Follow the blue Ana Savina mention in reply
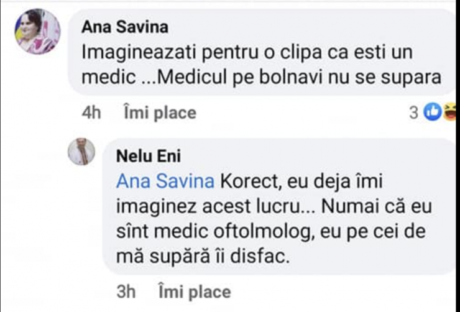The height and width of the screenshot is (312, 460). (x=165, y=181)
